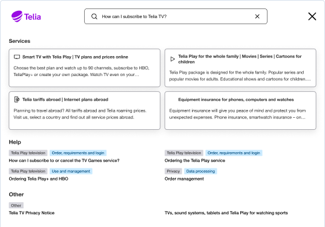Focus the search input field
Image resolution: width=325 pixels, height=227 pixels.
[x=176, y=16]
